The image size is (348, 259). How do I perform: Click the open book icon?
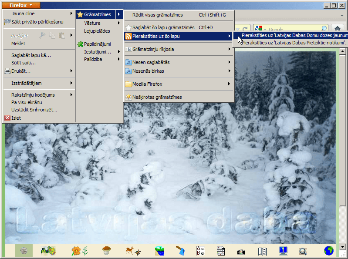pos(262,251)
